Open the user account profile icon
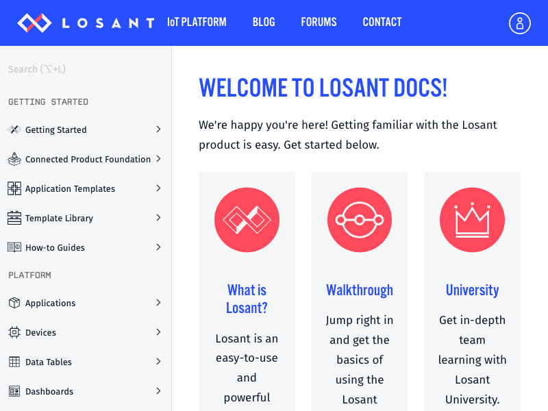The image size is (548, 411). (x=520, y=23)
